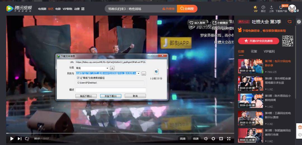This screenshot has width=302, height=145.
Task: Switch to the 往期 tab
Action: tap(241, 51)
